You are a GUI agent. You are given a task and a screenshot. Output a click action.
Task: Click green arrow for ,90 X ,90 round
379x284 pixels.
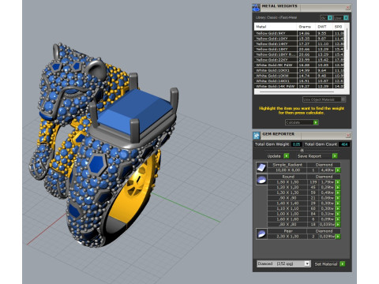click(338, 198)
